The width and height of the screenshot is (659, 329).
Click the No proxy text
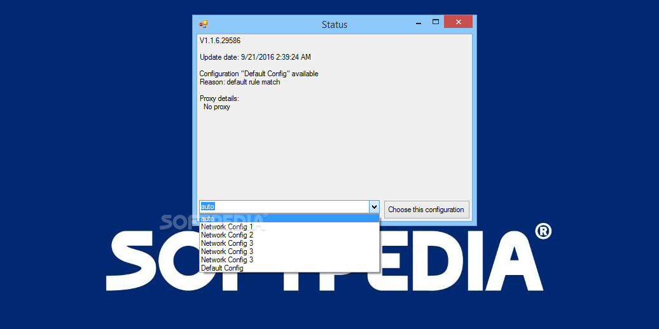coord(217,107)
